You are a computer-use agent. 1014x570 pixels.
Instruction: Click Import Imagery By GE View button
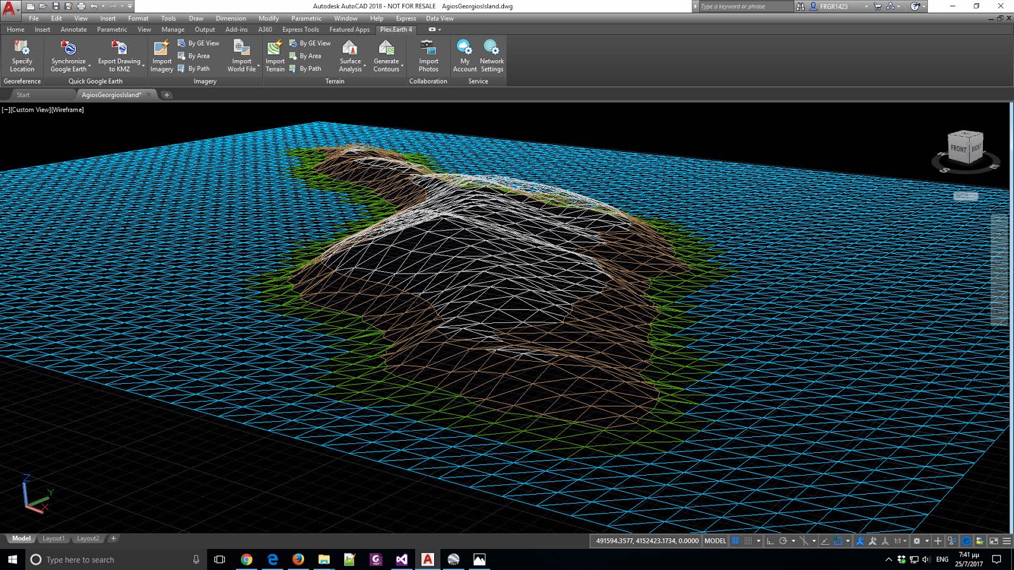[203, 43]
